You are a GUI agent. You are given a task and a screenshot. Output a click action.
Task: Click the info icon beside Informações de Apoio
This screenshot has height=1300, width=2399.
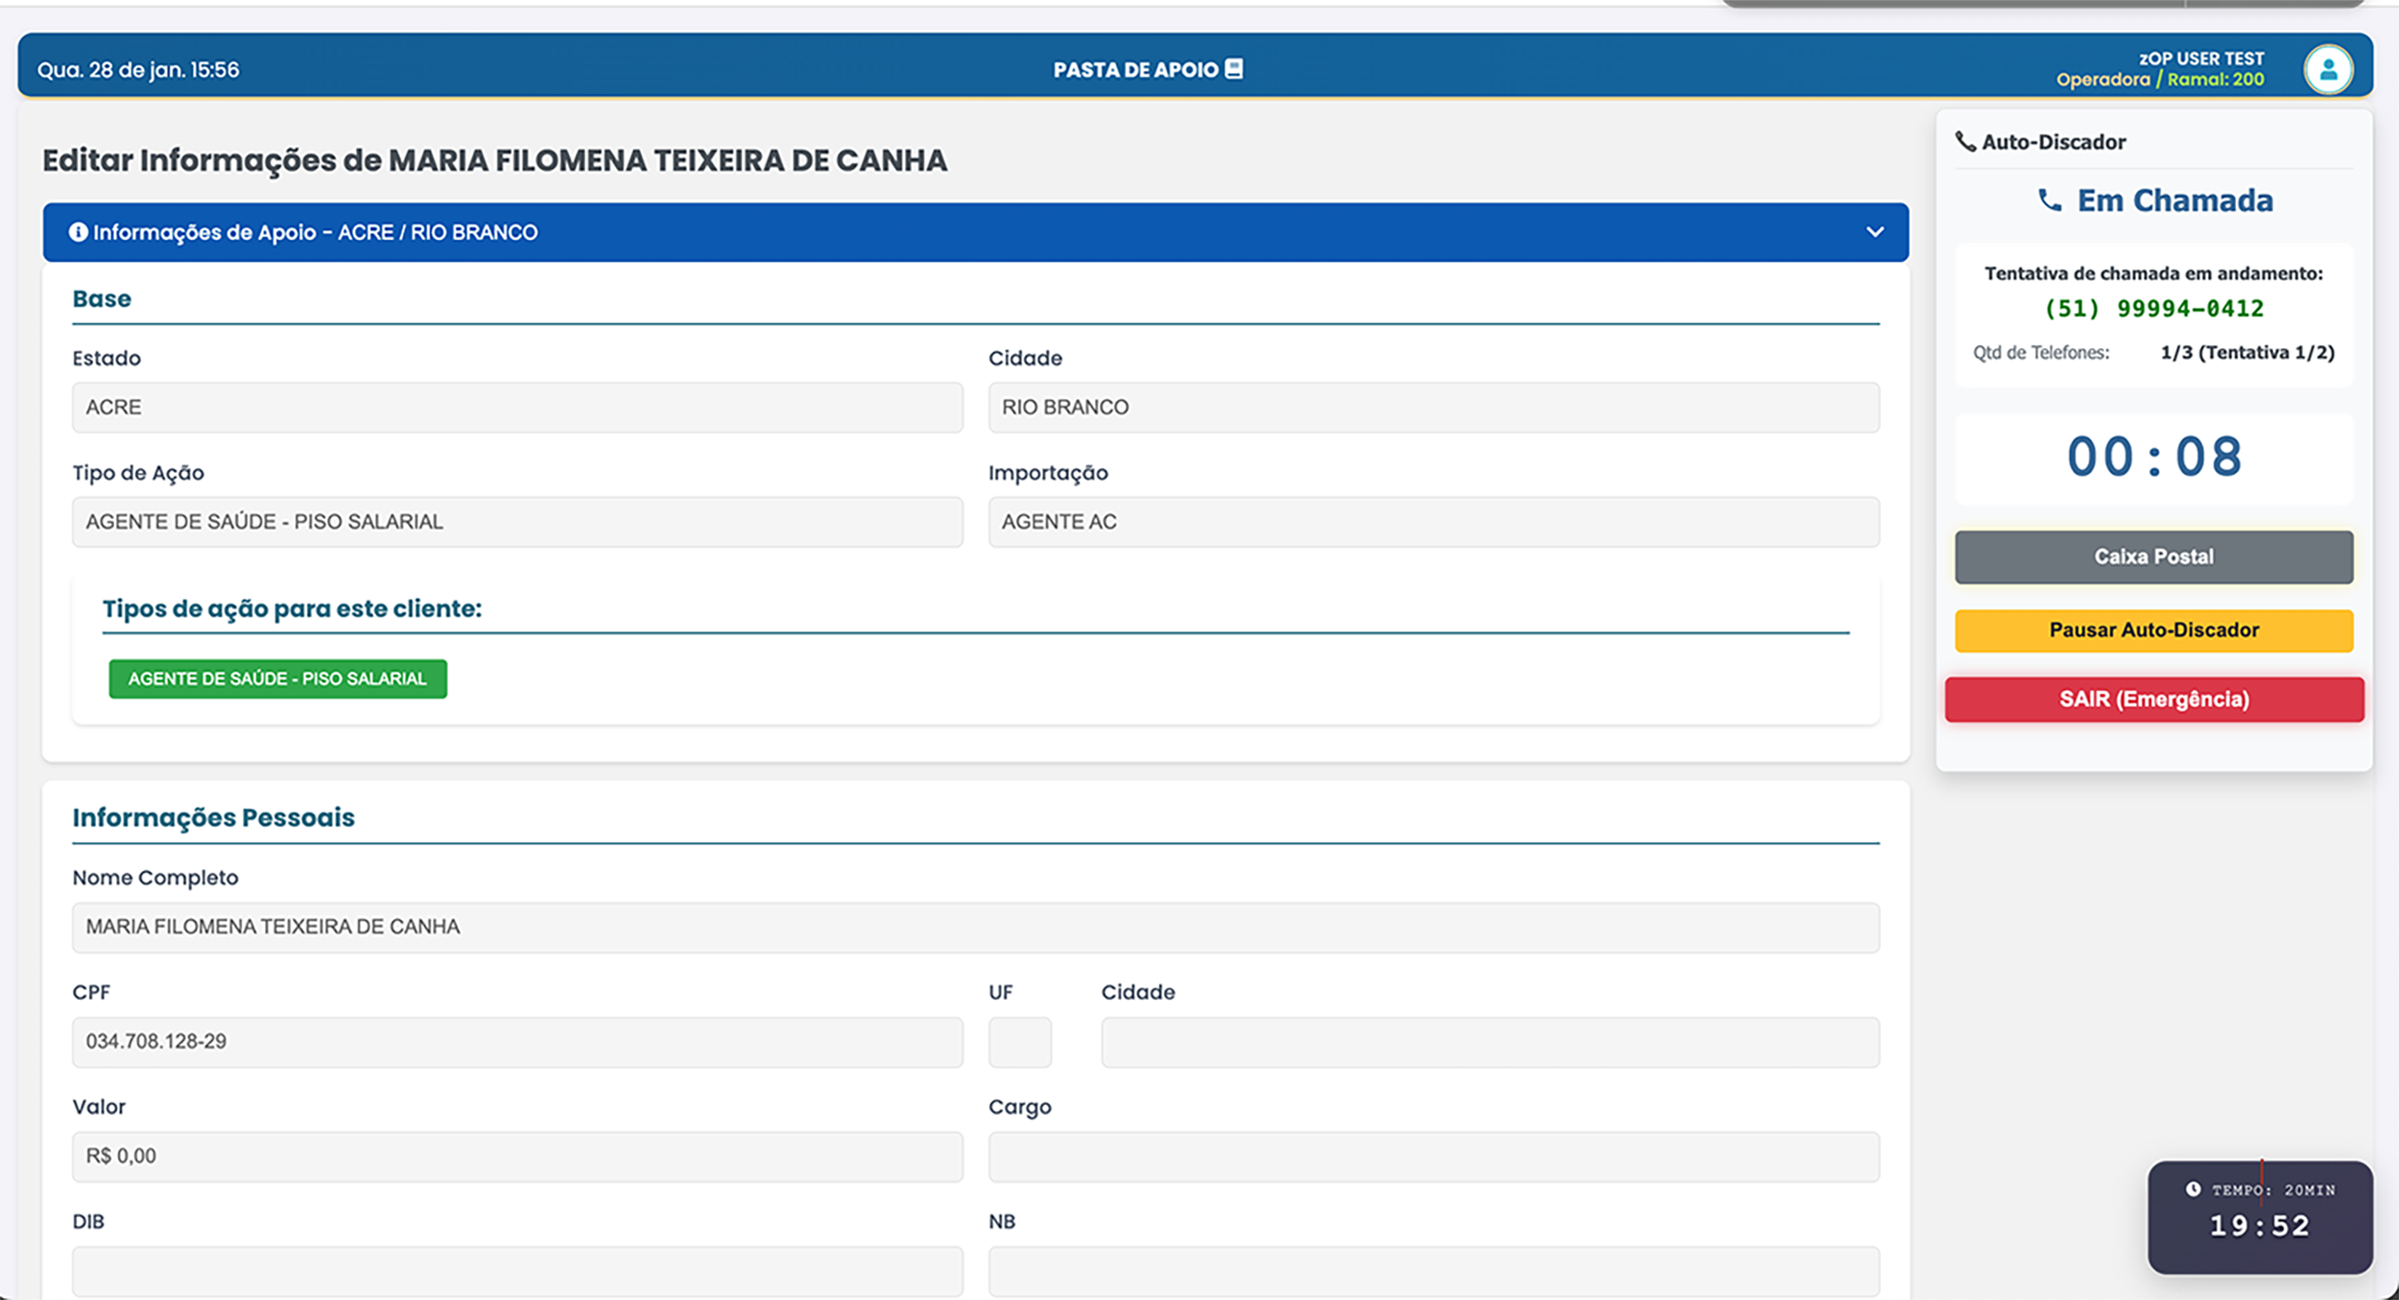pyautogui.click(x=78, y=232)
